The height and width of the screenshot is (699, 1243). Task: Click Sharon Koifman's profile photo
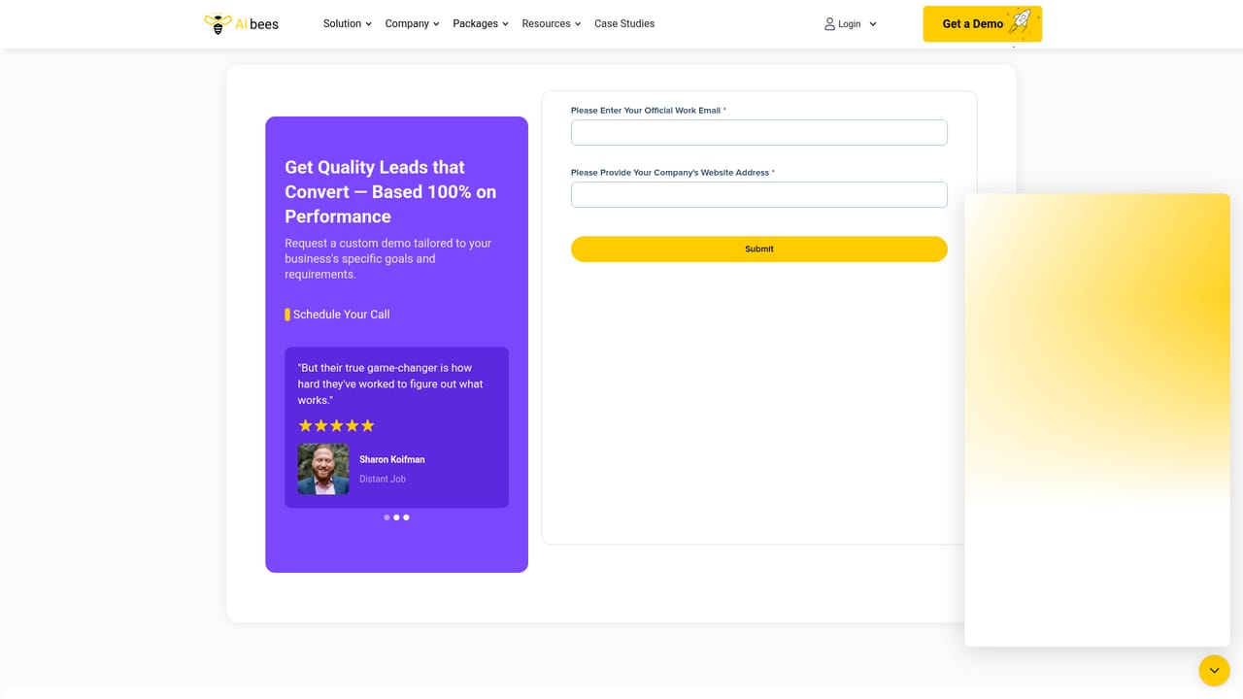point(323,469)
